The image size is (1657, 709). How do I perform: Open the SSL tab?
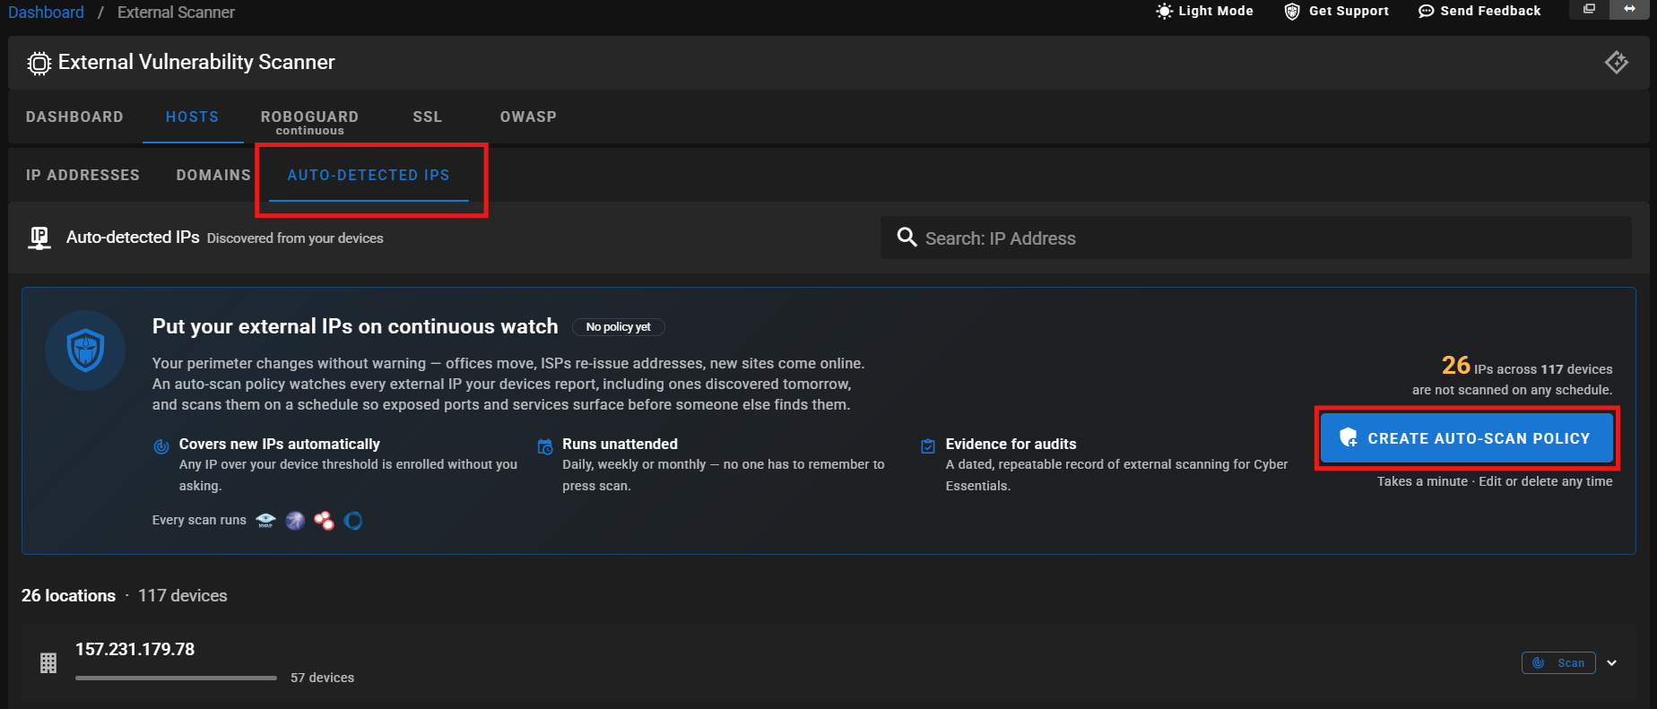point(428,117)
